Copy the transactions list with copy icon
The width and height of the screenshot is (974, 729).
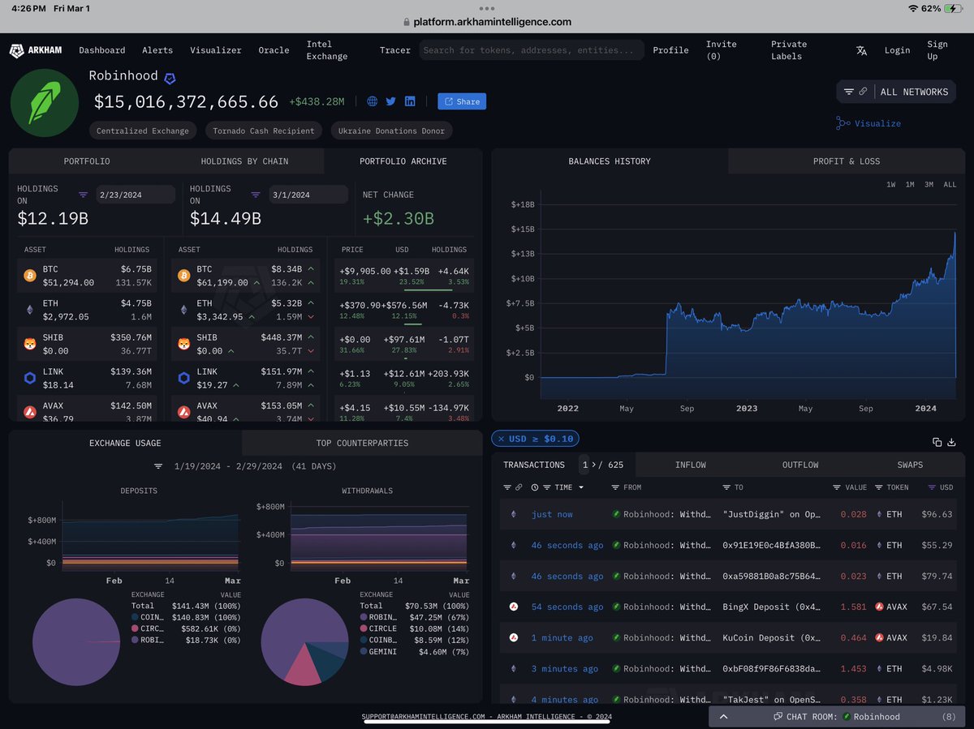[x=937, y=442]
